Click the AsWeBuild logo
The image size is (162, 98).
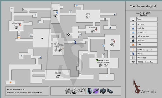[x=144, y=87]
